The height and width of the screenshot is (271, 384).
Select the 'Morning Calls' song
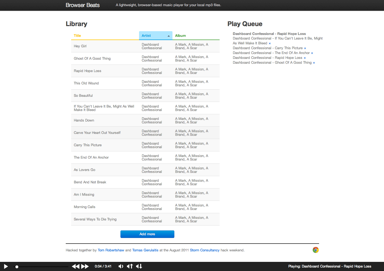pyautogui.click(x=85, y=207)
